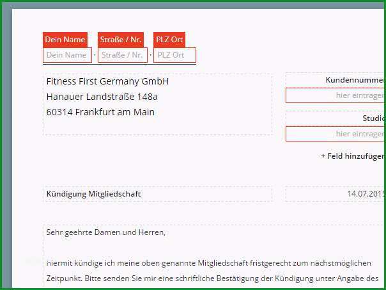The height and width of the screenshot is (290, 386).
Task: Click the Dein Name input field
Action: 67,55
